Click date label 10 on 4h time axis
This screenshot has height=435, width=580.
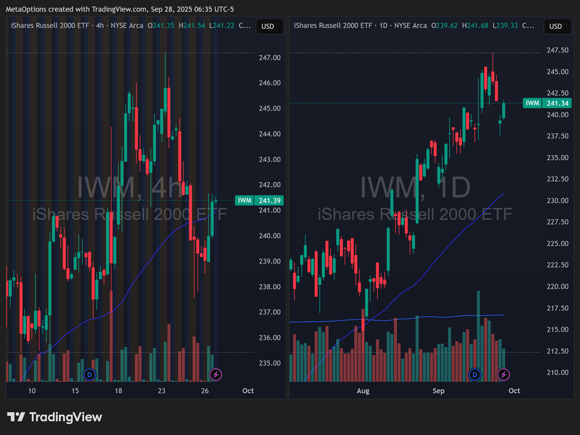(32, 391)
